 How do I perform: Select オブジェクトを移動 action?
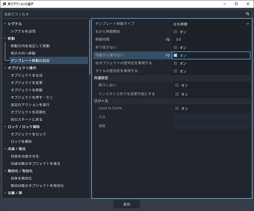point(27,90)
